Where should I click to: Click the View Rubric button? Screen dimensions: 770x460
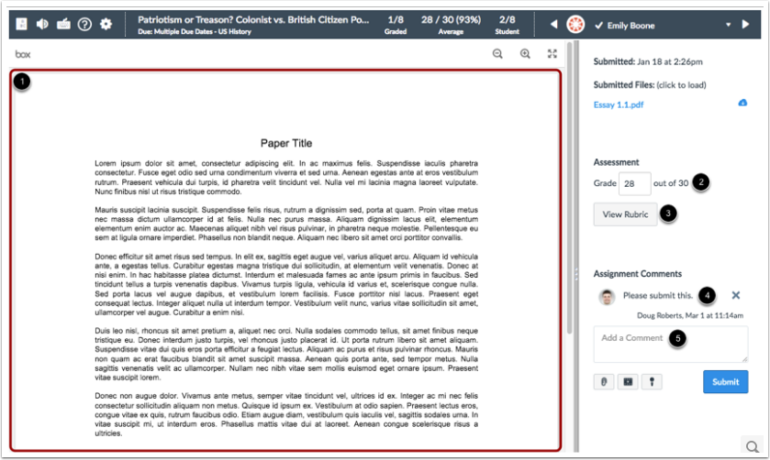point(625,214)
